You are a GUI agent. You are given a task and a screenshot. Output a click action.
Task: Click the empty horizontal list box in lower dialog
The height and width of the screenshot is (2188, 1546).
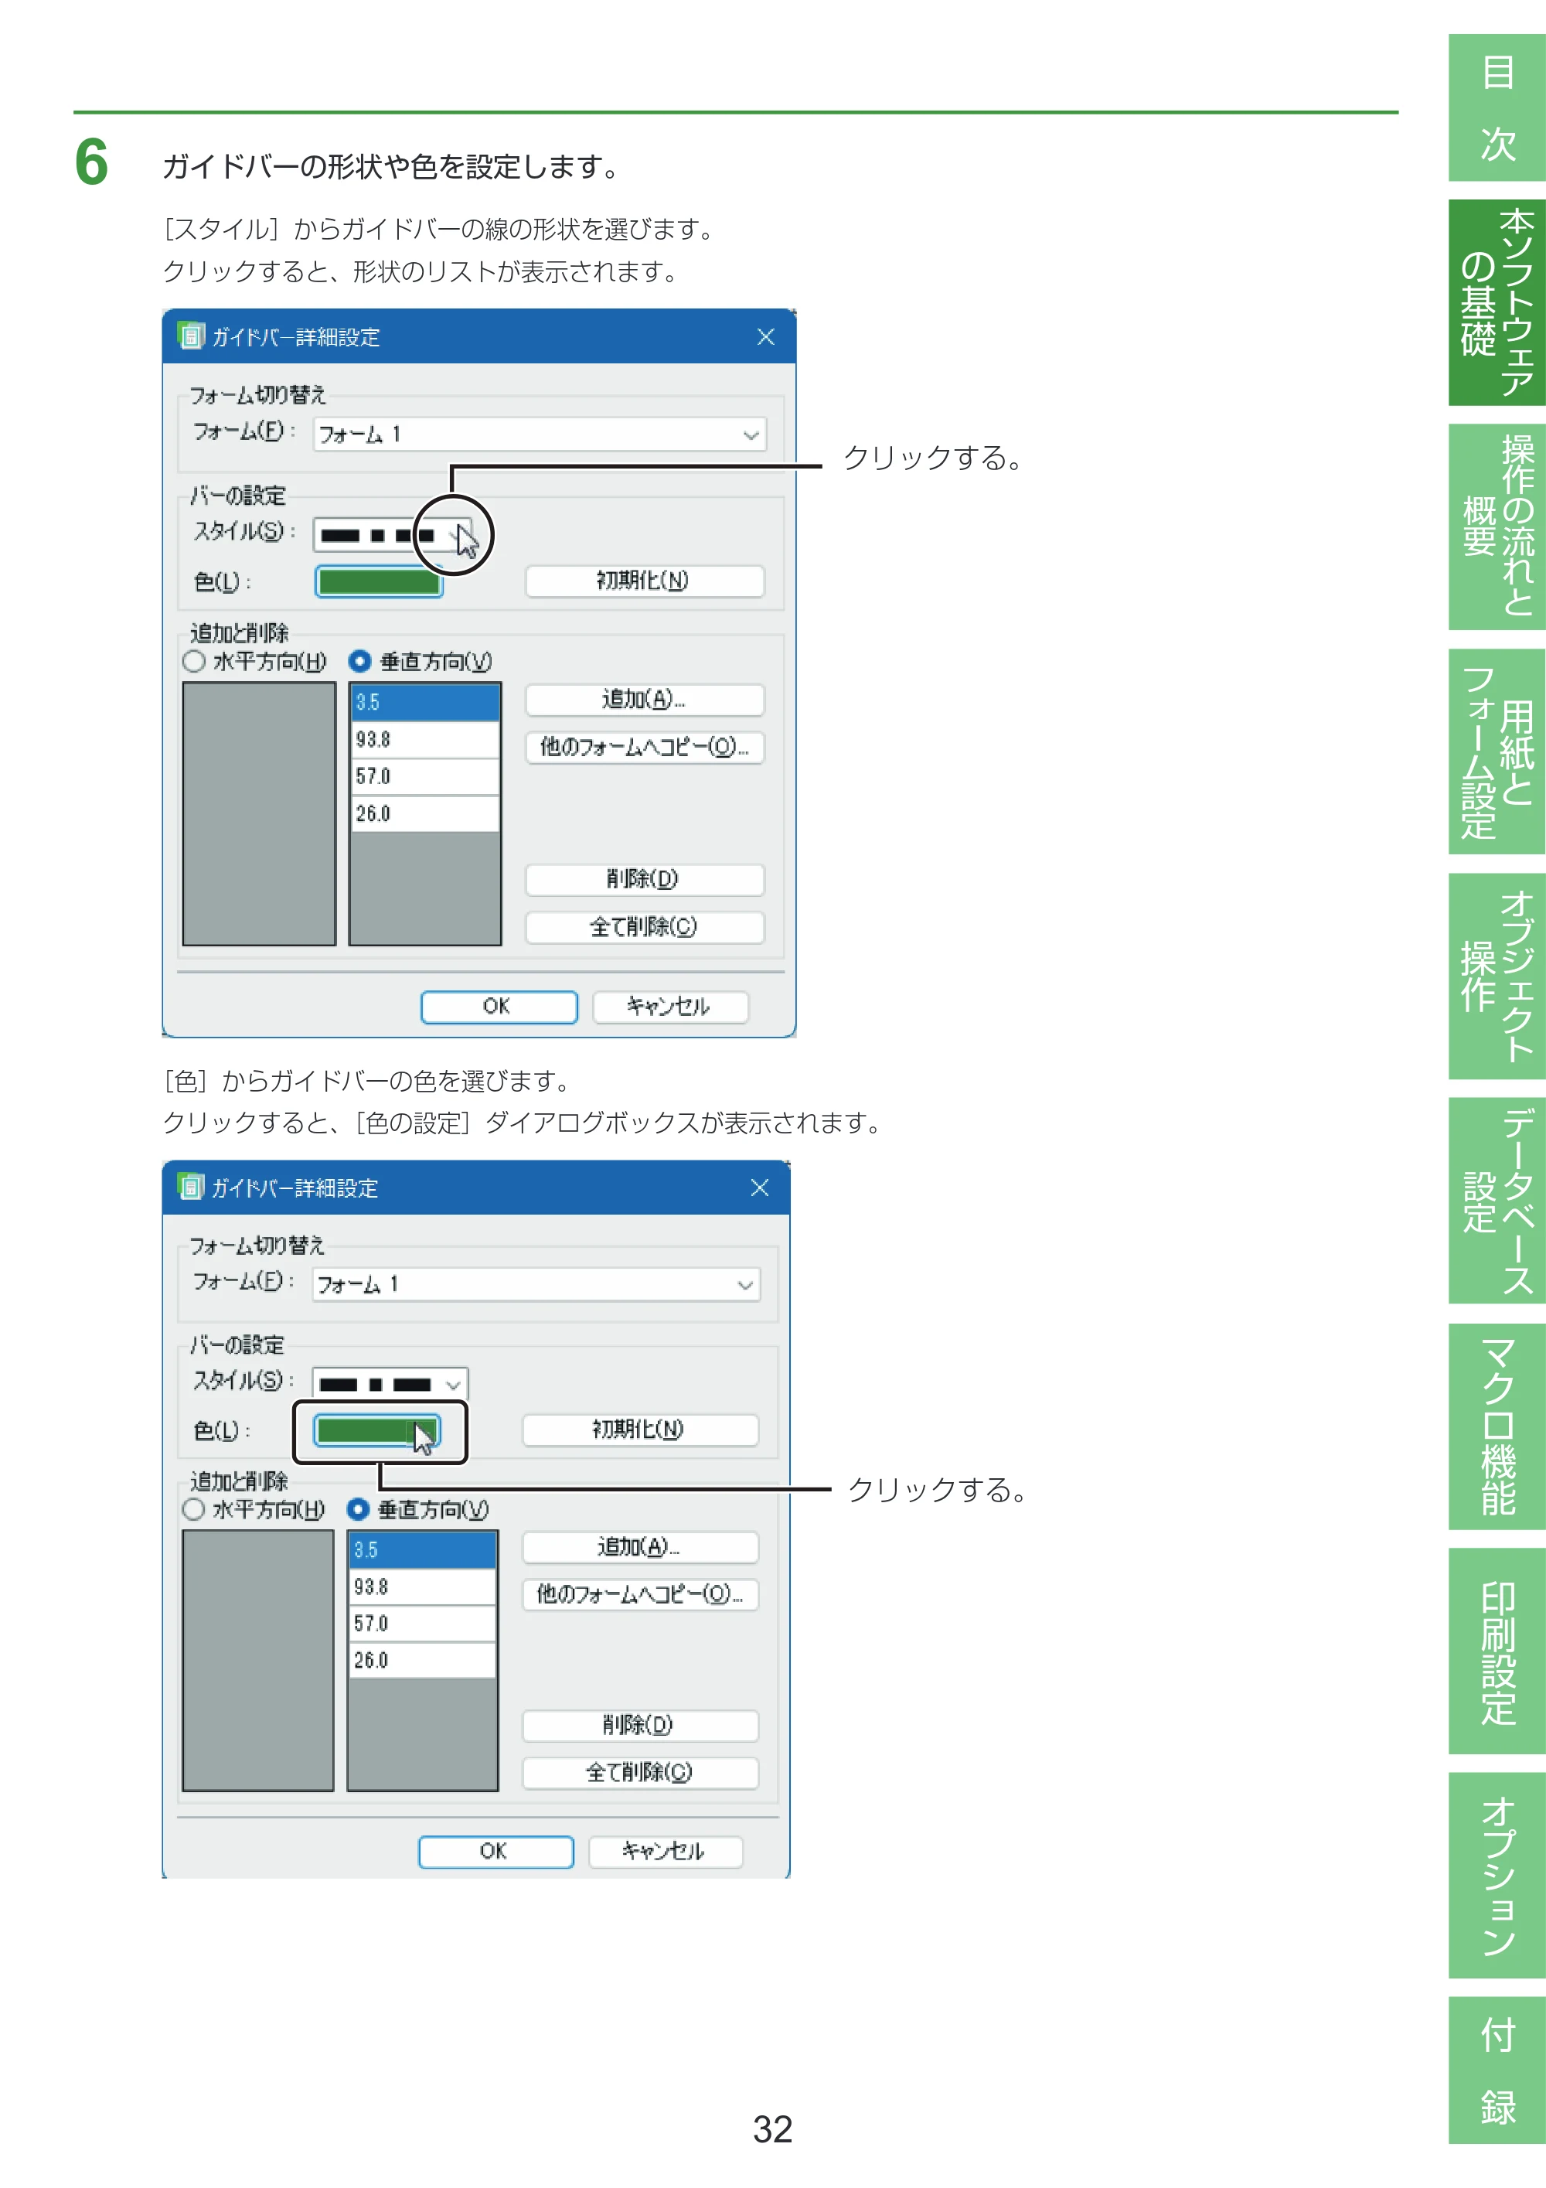coord(258,1661)
